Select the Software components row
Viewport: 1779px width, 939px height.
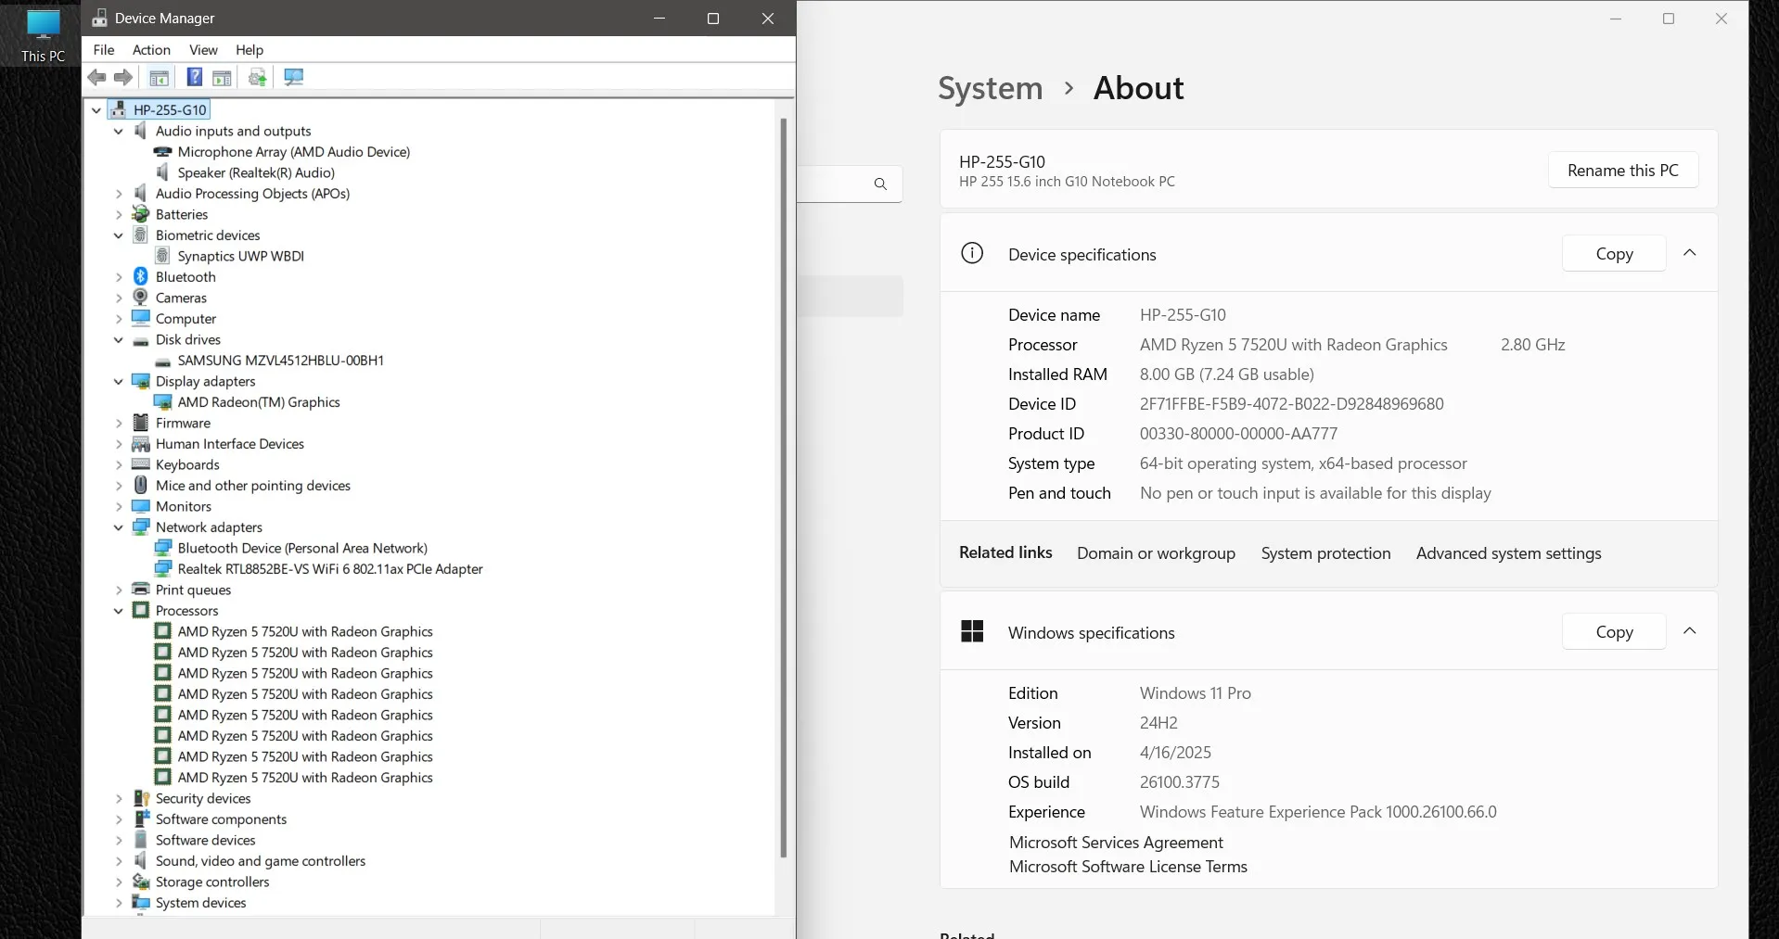click(x=221, y=819)
